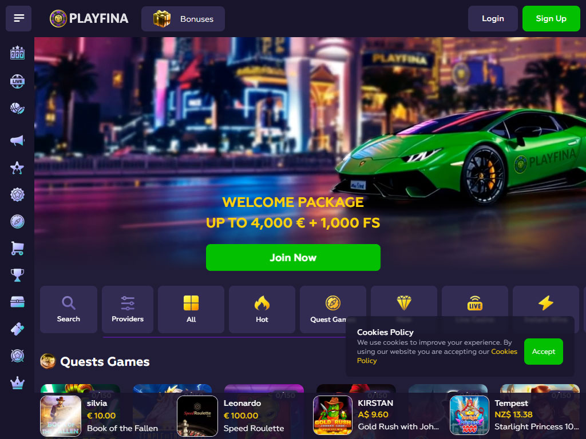
Task: Click the Login button
Action: point(493,19)
